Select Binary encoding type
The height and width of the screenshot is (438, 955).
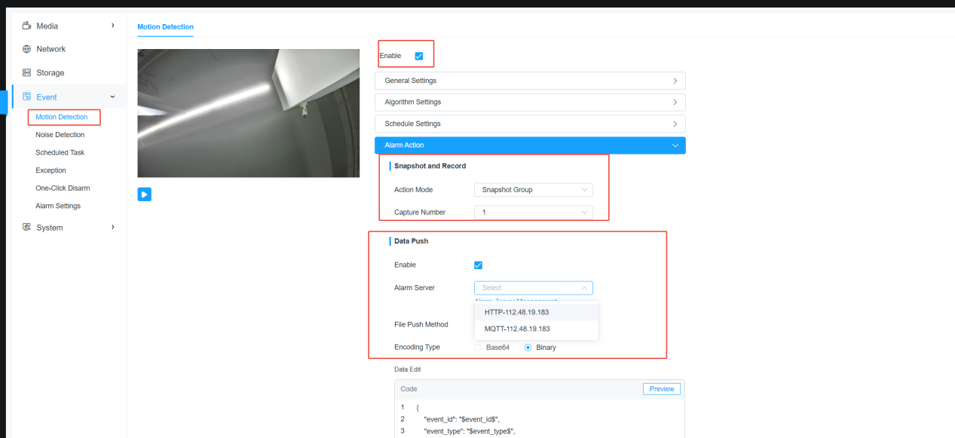[x=528, y=348]
